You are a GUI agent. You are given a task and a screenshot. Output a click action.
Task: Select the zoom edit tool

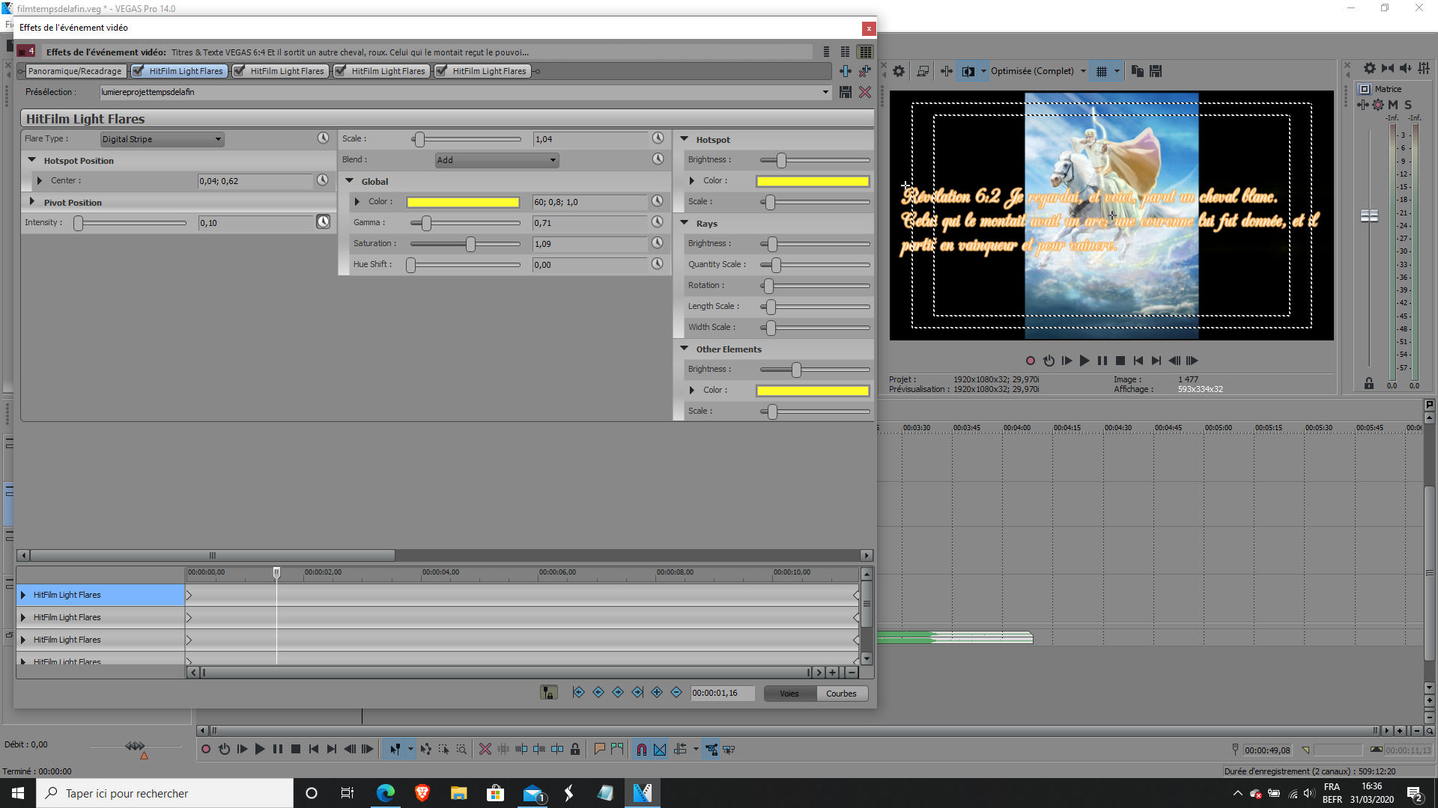[x=461, y=749]
